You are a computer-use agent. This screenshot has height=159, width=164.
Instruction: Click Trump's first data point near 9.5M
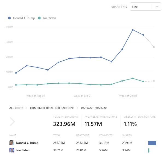pos(16,73)
